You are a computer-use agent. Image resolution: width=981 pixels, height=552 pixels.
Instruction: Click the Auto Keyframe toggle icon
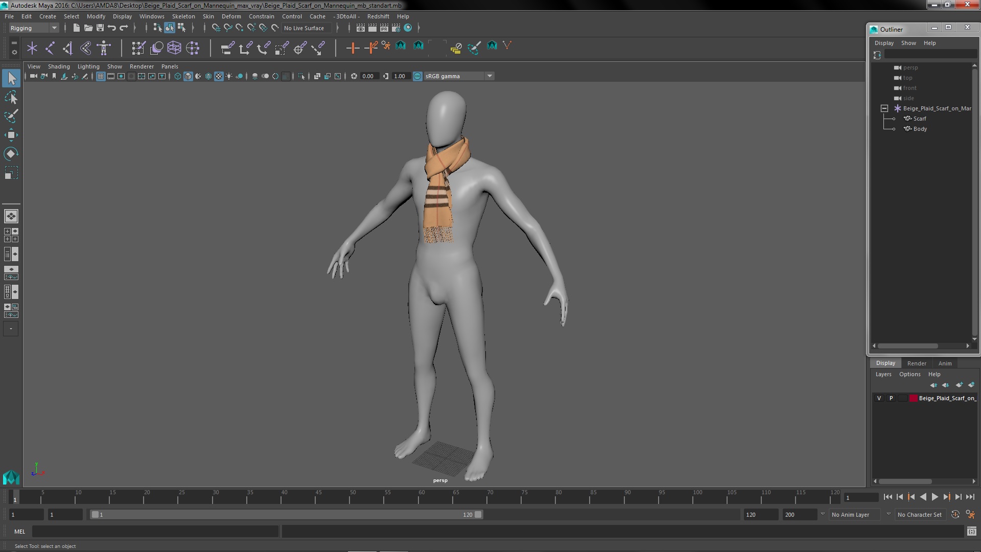tap(955, 515)
